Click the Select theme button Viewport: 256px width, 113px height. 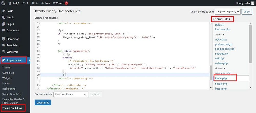click(x=247, y=12)
